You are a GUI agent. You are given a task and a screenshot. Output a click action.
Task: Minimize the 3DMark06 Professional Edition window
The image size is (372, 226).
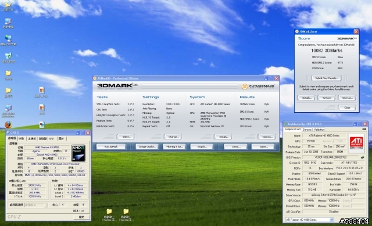point(266,78)
